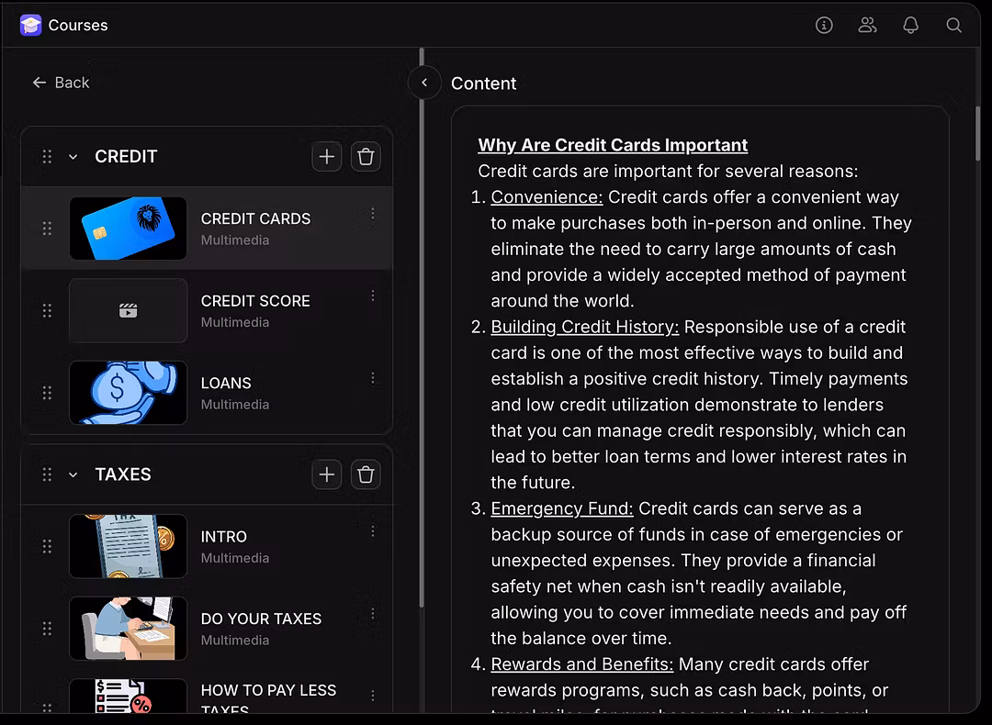Viewport: 992px width, 725px height.
Task: Open the members people icon
Action: (x=867, y=26)
